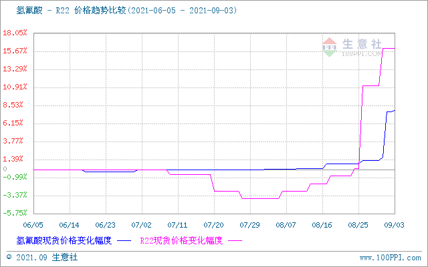This screenshot has height=267, width=428.
Task: Select the 15.67% y-axis label
Action: pyautogui.click(x=15, y=51)
